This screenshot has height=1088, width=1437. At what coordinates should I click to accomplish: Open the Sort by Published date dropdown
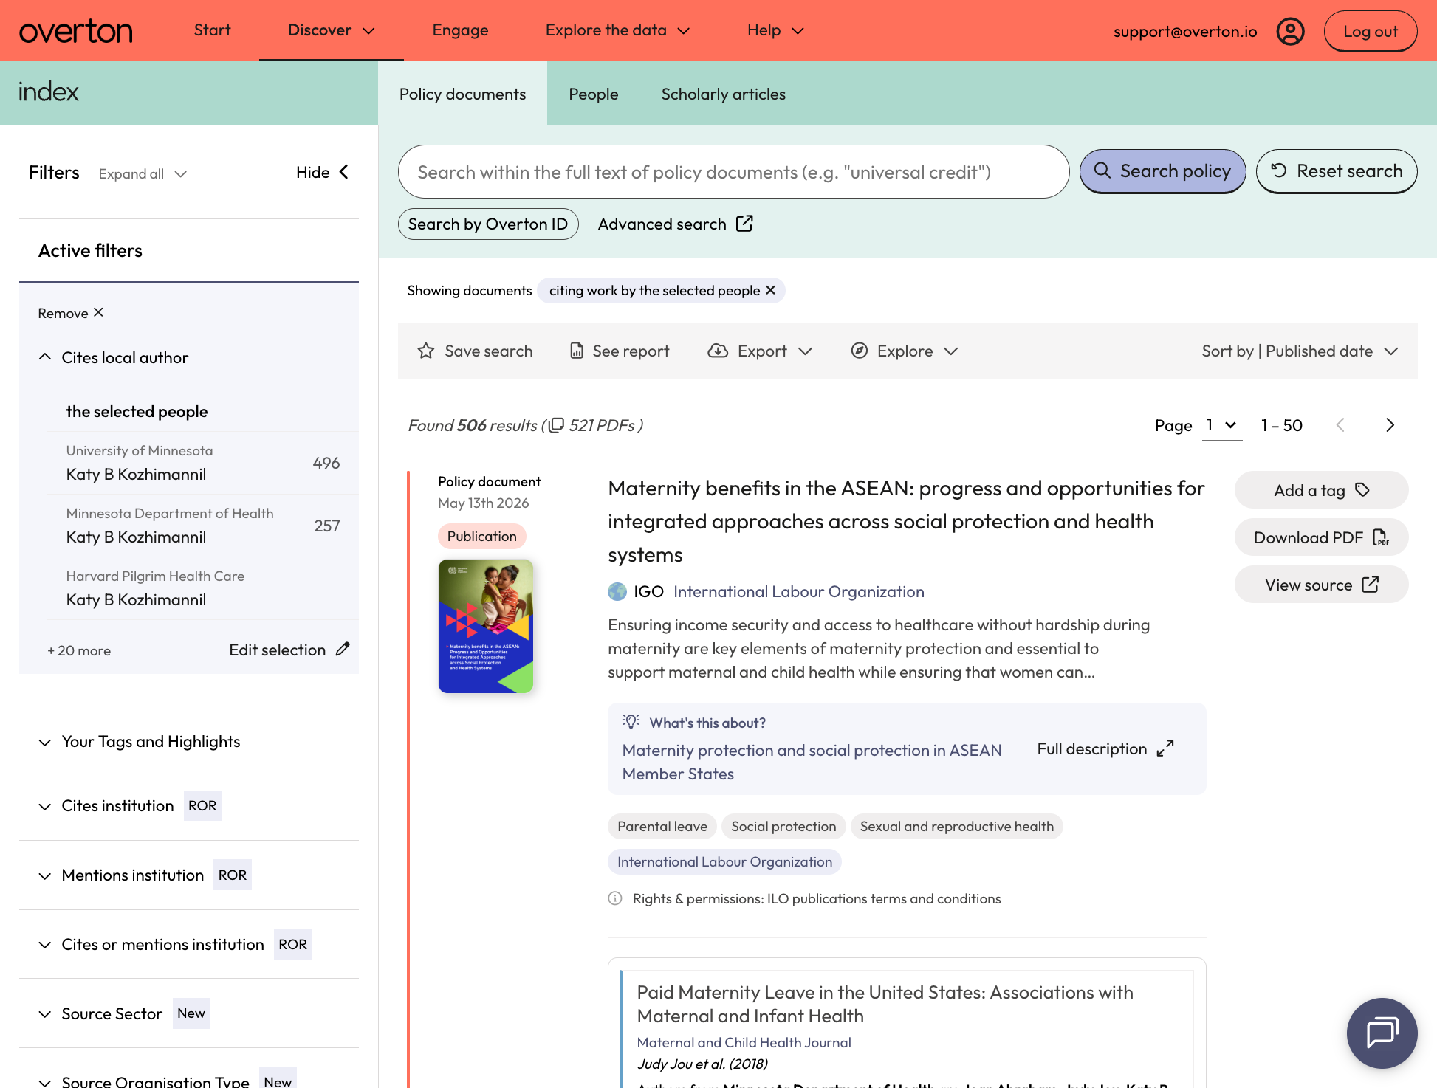[1300, 351]
